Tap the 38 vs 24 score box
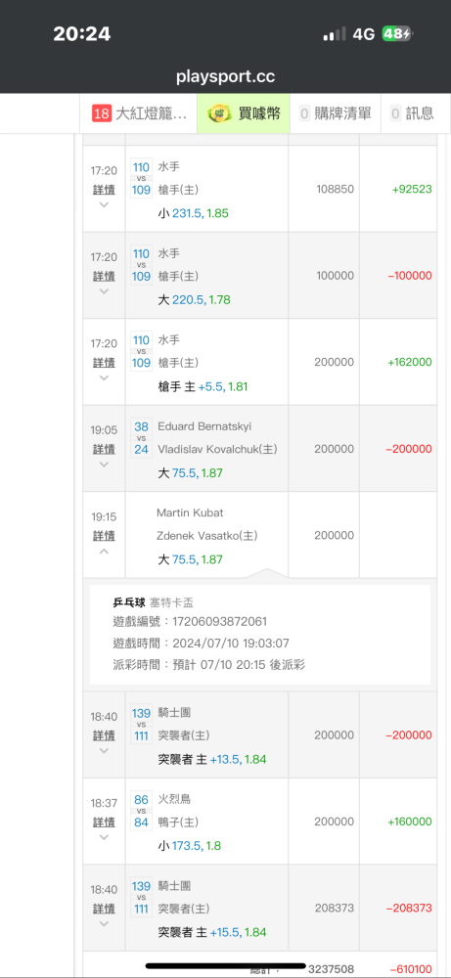The image size is (451, 978). (x=141, y=438)
